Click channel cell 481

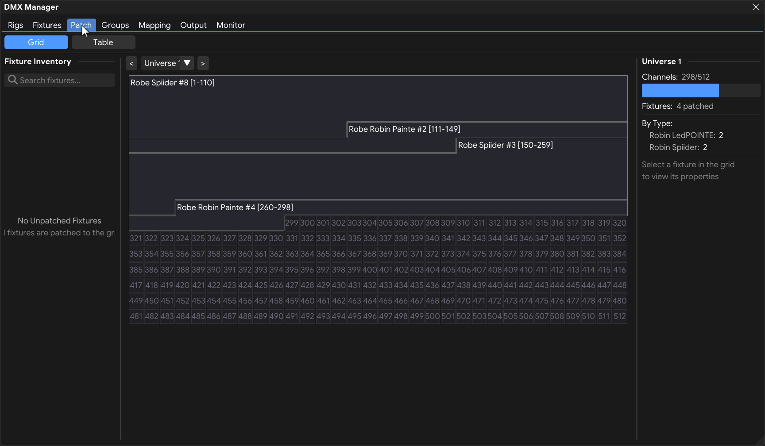pyautogui.click(x=136, y=316)
